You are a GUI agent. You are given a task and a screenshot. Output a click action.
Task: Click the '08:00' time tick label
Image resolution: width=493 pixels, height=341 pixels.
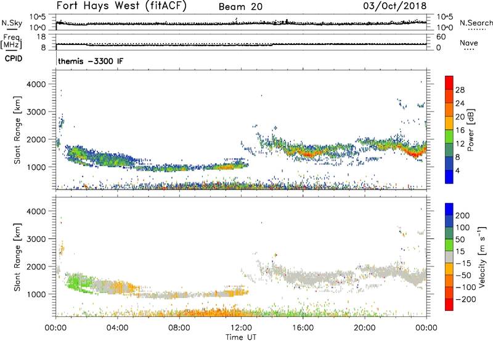(x=179, y=328)
